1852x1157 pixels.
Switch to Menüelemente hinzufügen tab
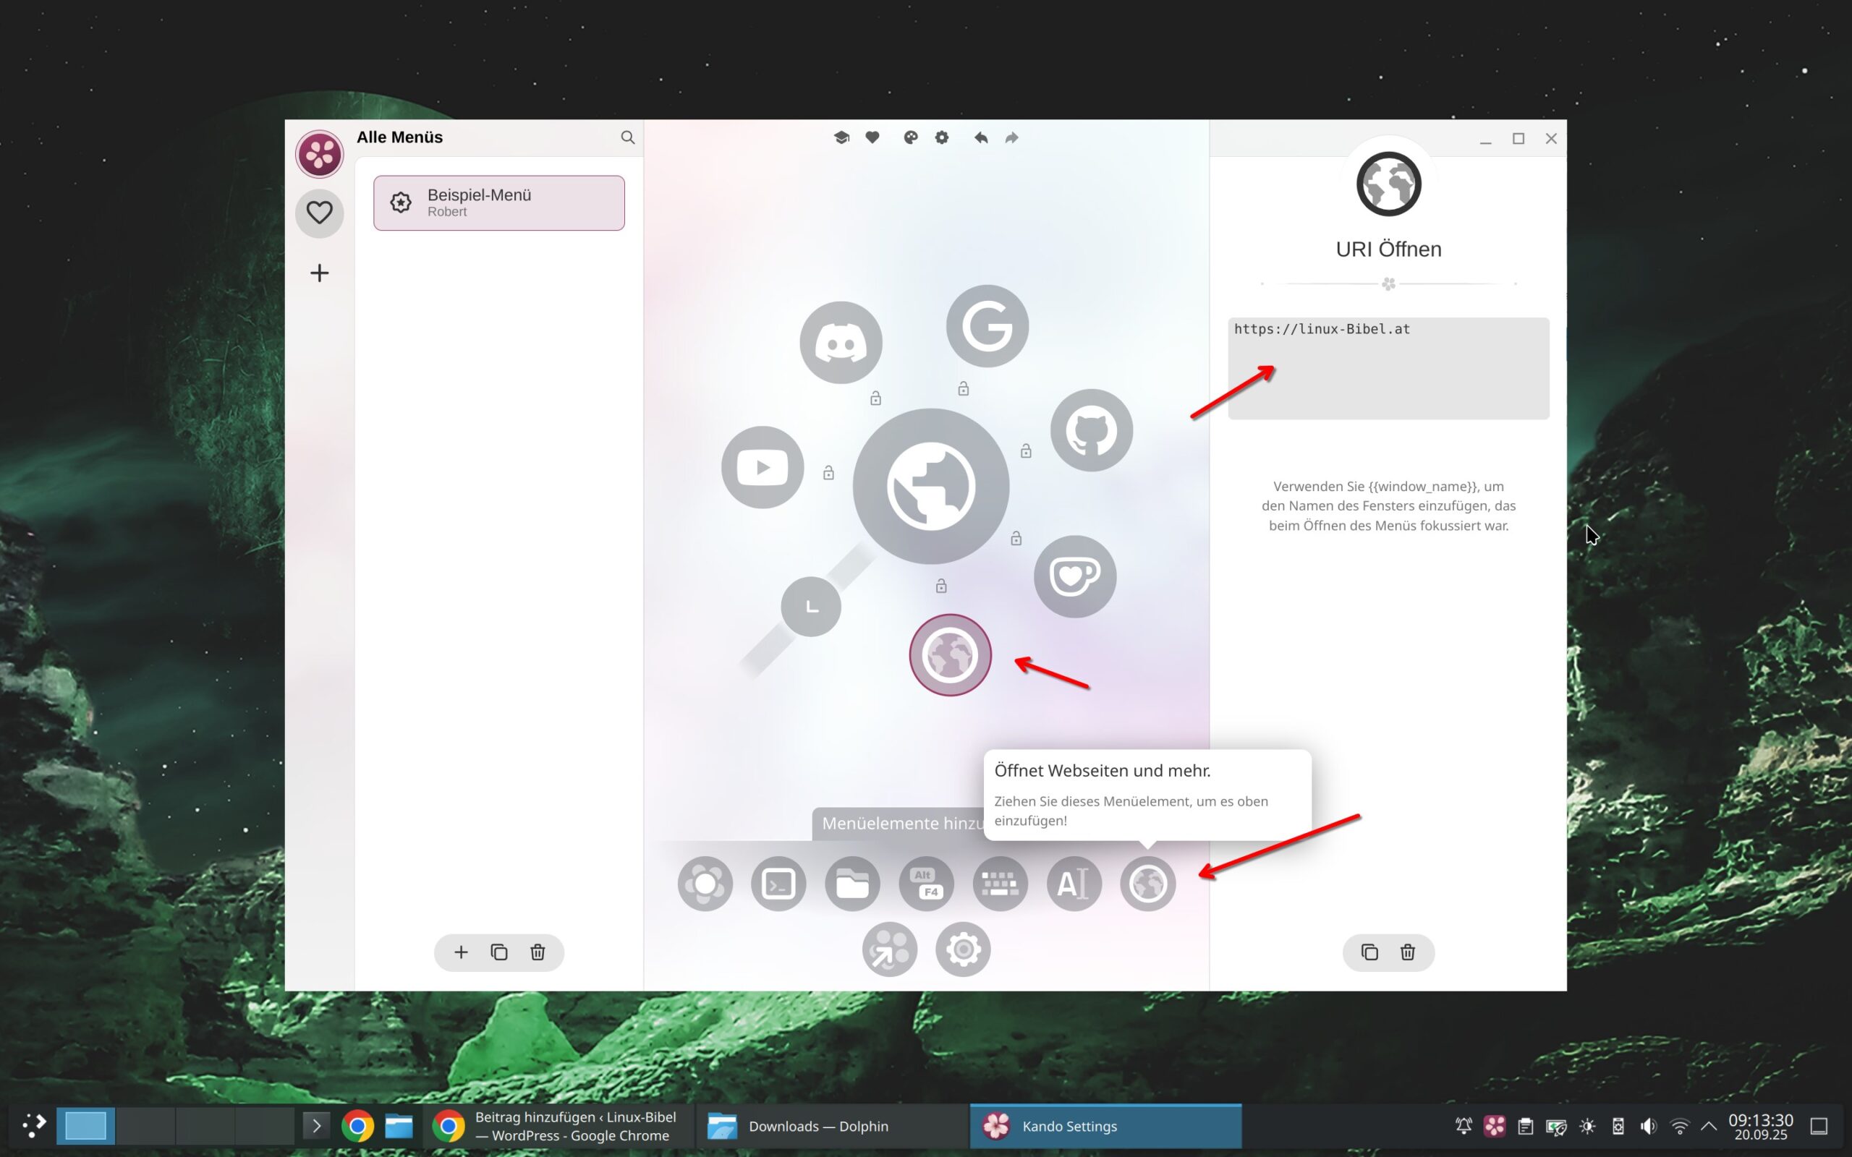899,824
